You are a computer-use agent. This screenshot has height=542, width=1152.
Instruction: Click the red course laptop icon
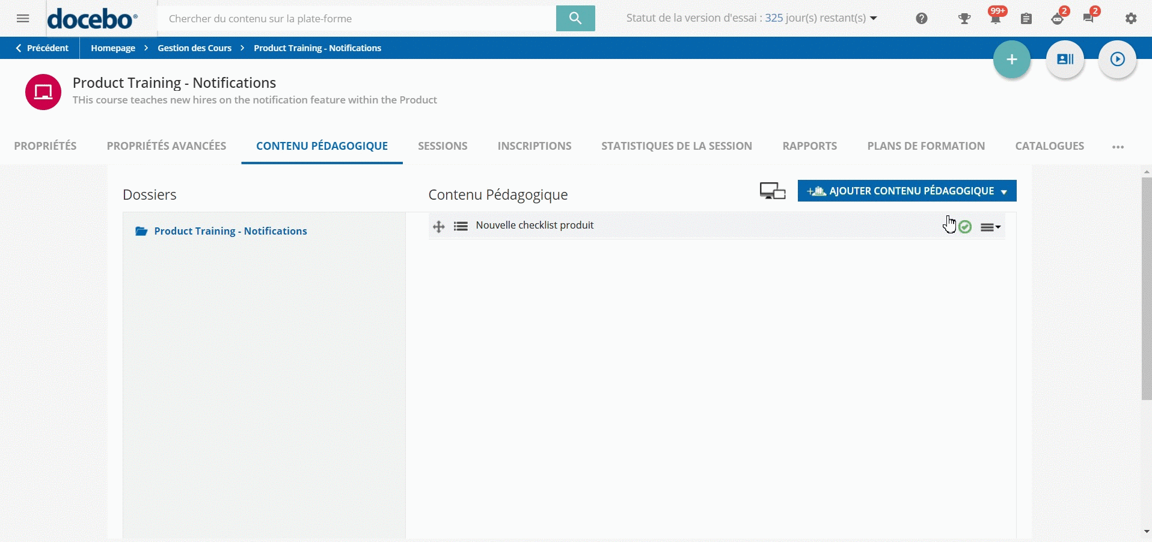pos(43,92)
